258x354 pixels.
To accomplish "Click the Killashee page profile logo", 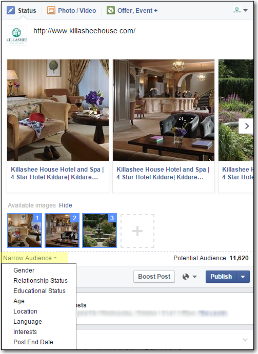I will (x=17, y=36).
